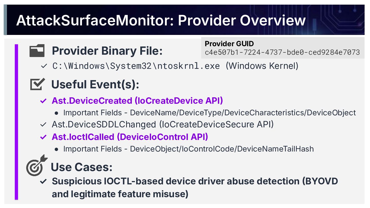Select the GUID value c4e507b1-7224-4737-bde0-ced9284e7073

[282, 52]
